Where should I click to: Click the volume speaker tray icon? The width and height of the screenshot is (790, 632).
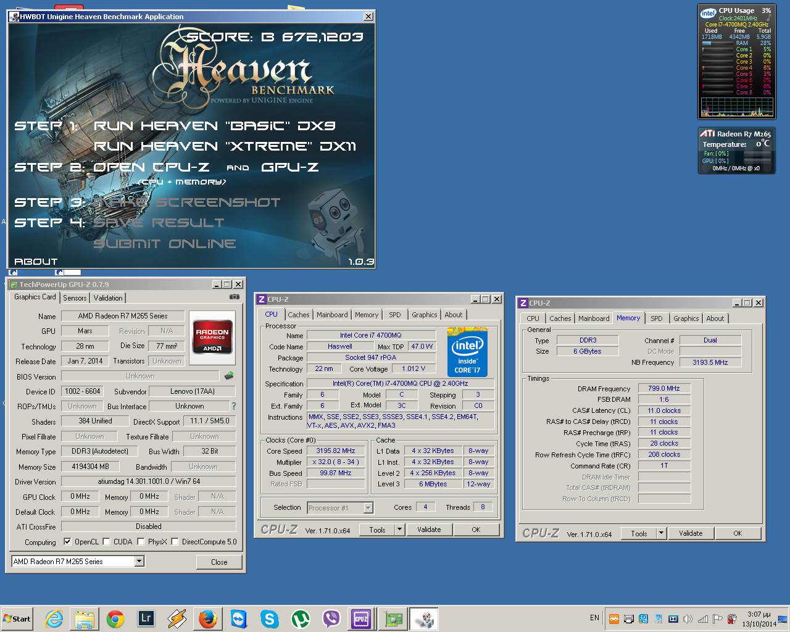coord(688,618)
